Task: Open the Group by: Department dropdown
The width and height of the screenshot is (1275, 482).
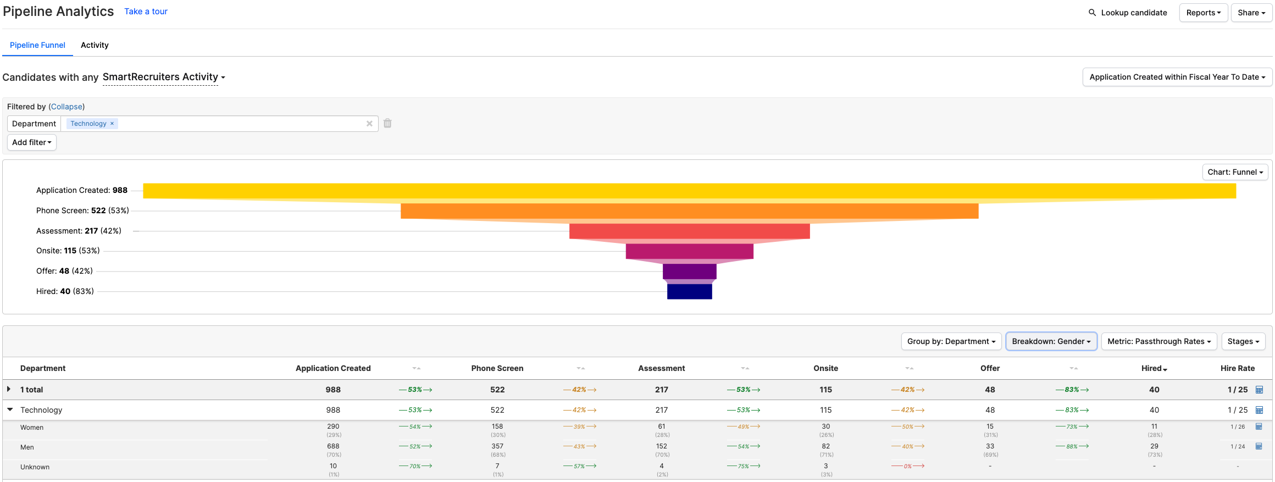Action: 951,341
